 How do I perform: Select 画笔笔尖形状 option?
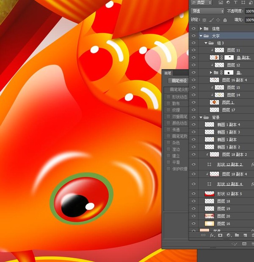click(x=179, y=89)
